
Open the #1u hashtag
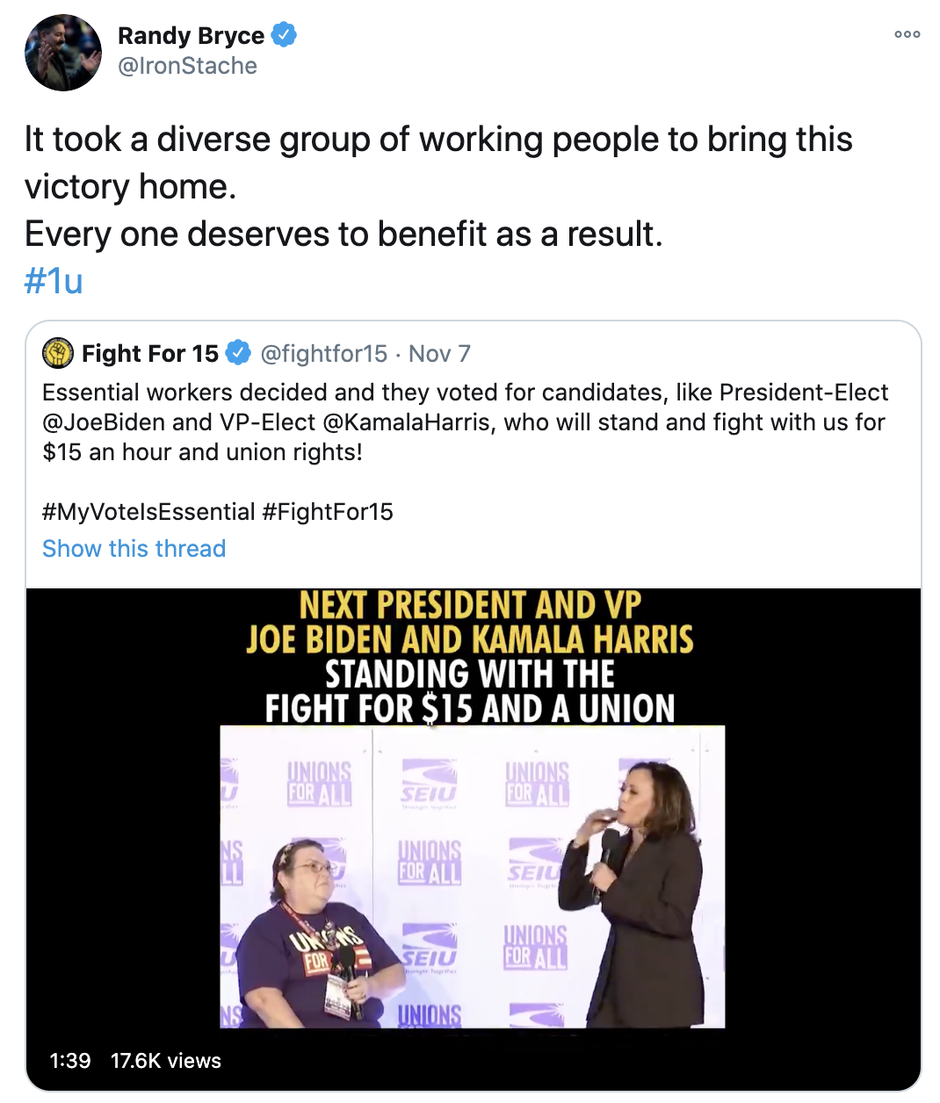point(54,281)
